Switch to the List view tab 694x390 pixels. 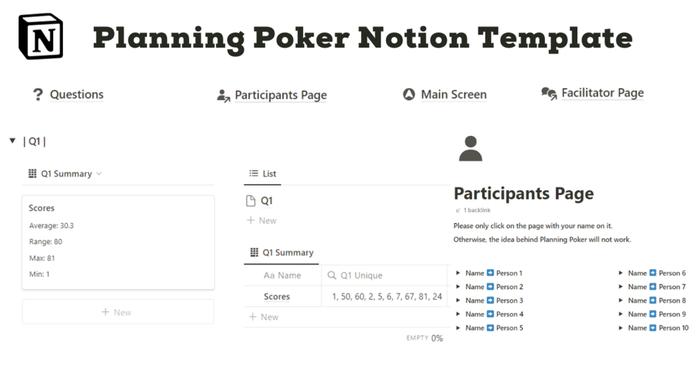[263, 174]
